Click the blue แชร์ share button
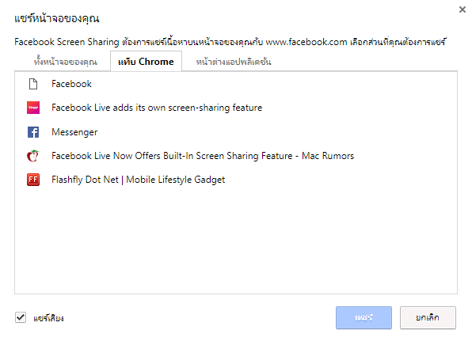The width and height of the screenshot is (472, 345). pos(364,317)
